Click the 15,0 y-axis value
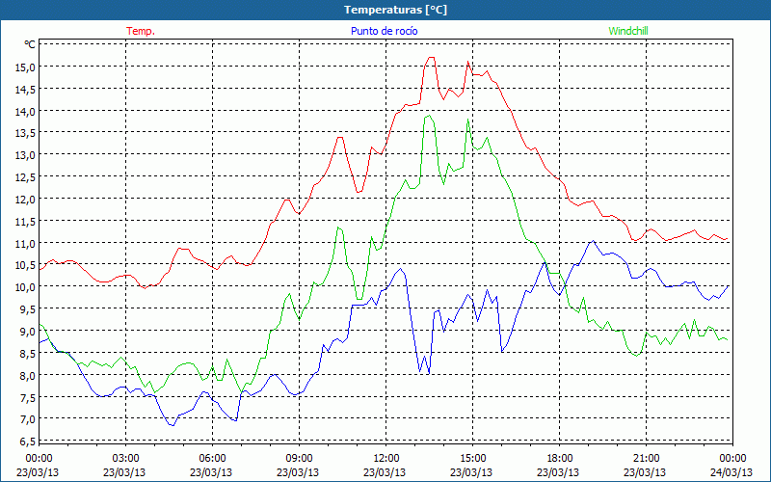 point(25,67)
